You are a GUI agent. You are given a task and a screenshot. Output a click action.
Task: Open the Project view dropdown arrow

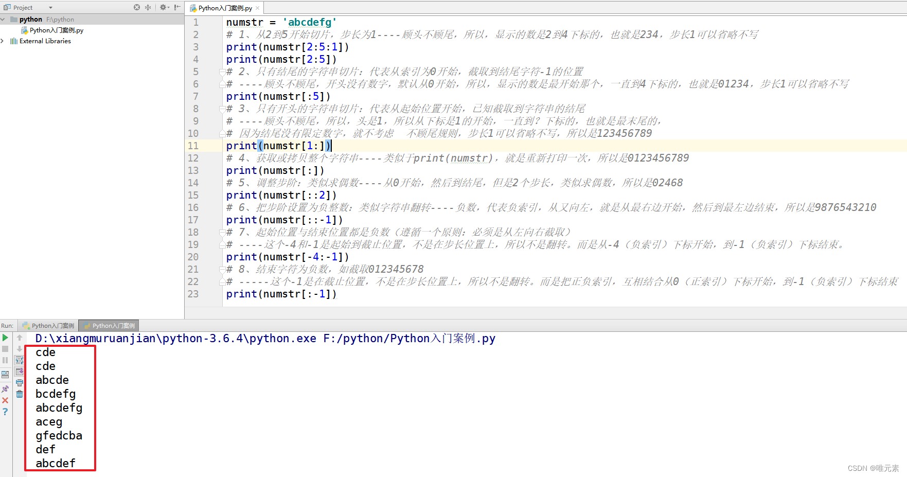point(50,8)
